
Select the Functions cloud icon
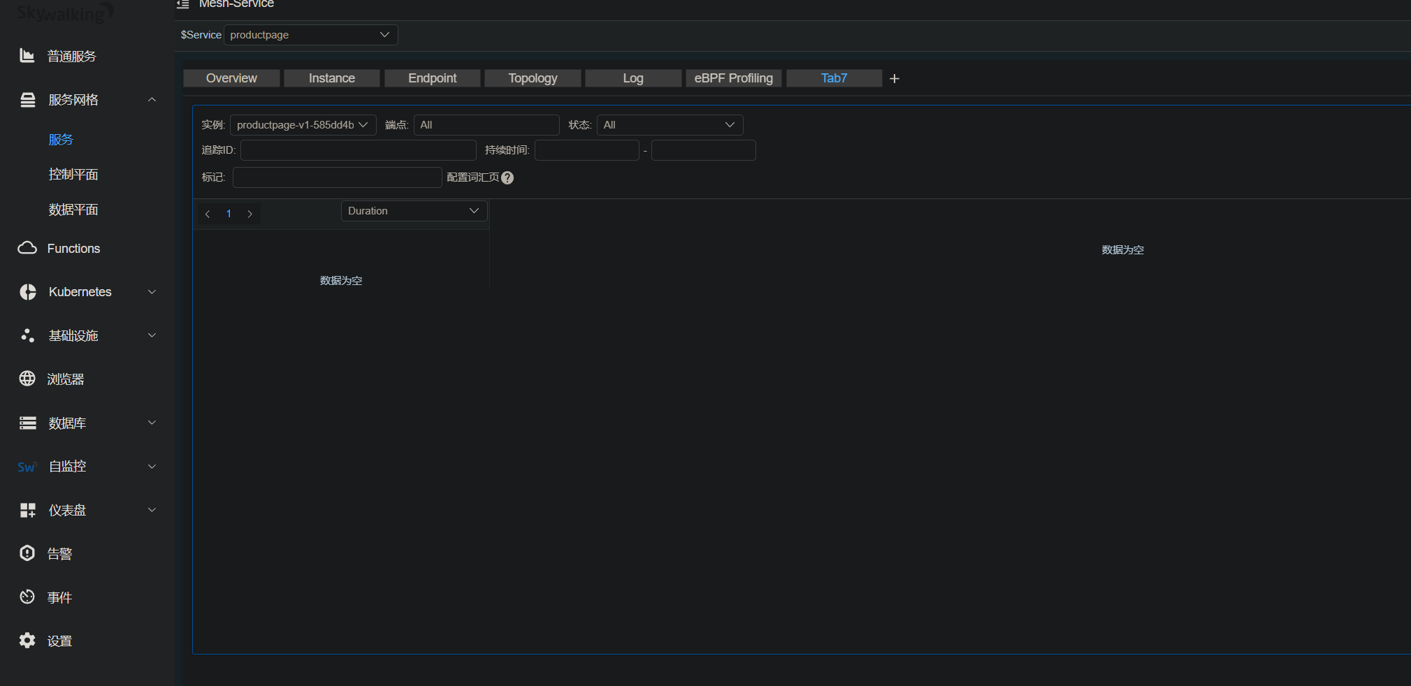pos(27,248)
